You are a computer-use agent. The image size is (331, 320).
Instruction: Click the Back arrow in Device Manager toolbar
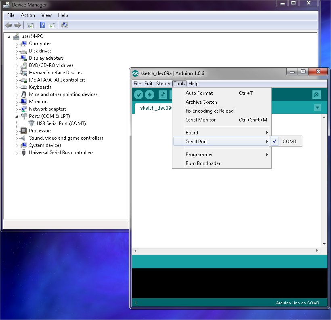8,25
